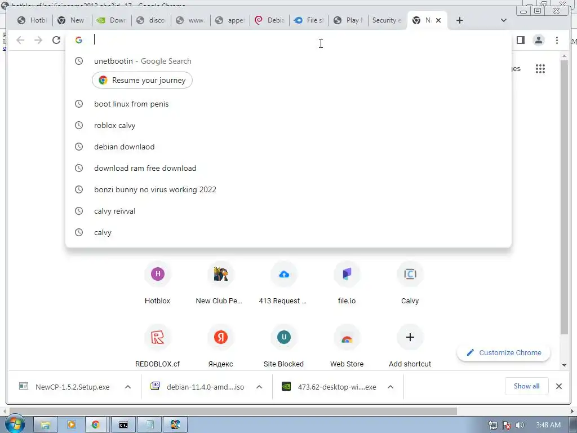Click the page vertical scrollbar
This screenshot has height=433, width=577.
tap(564, 197)
